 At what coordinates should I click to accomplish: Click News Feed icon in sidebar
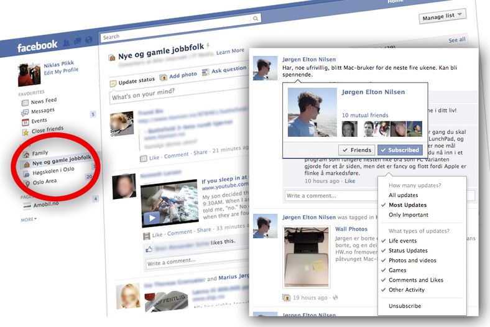(25, 103)
